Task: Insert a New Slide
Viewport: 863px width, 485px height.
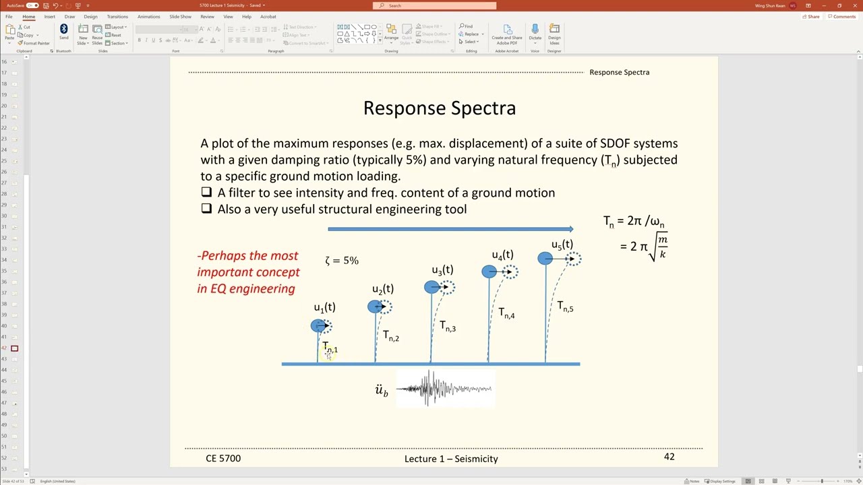Action: click(x=83, y=34)
